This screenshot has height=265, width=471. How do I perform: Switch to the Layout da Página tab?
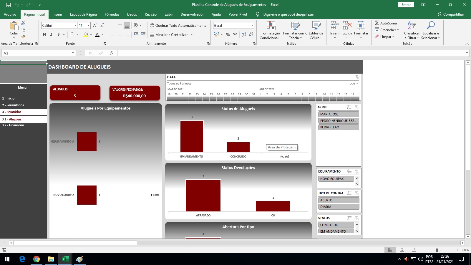(x=83, y=14)
